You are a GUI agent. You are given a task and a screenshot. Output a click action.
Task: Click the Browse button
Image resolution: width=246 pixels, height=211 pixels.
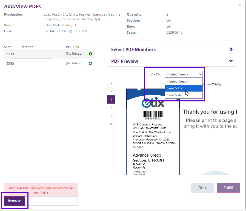point(14,201)
